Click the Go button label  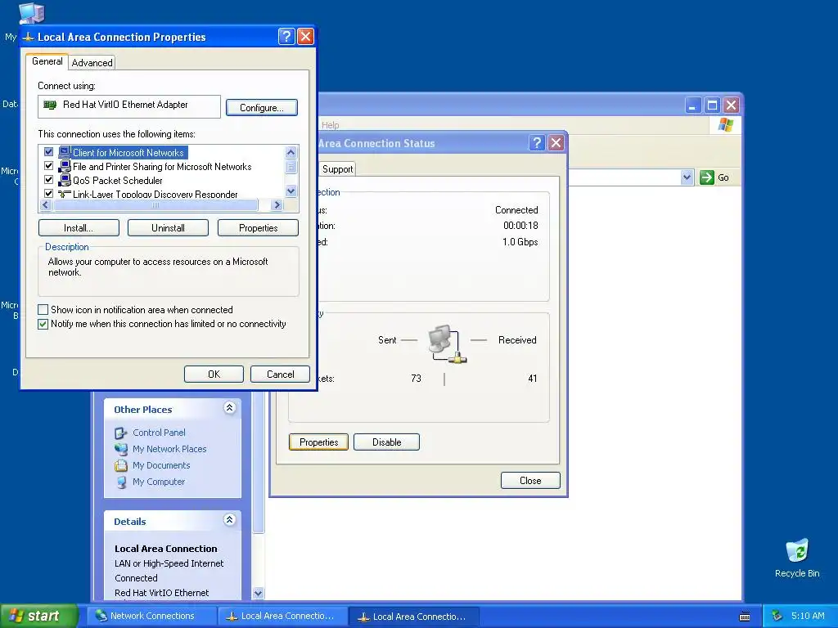point(723,177)
